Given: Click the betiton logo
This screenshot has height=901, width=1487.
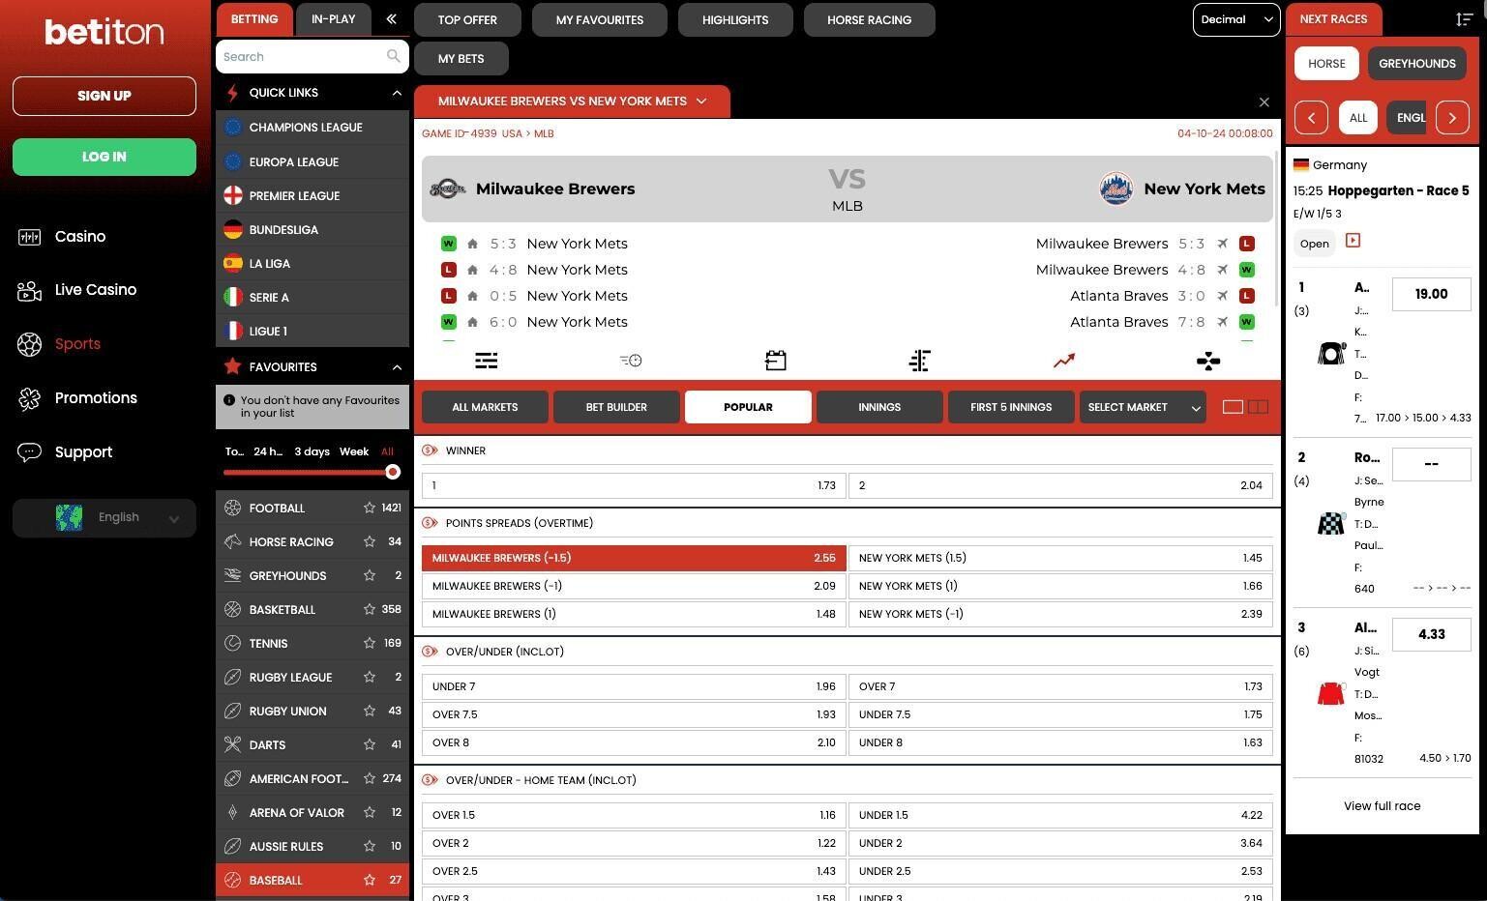Looking at the screenshot, I should tap(104, 32).
